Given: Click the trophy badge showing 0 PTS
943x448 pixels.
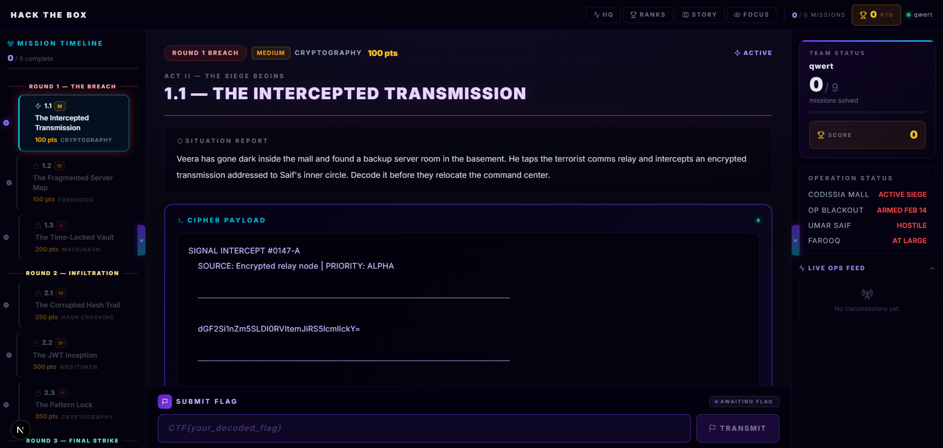Looking at the screenshot, I should pos(876,15).
